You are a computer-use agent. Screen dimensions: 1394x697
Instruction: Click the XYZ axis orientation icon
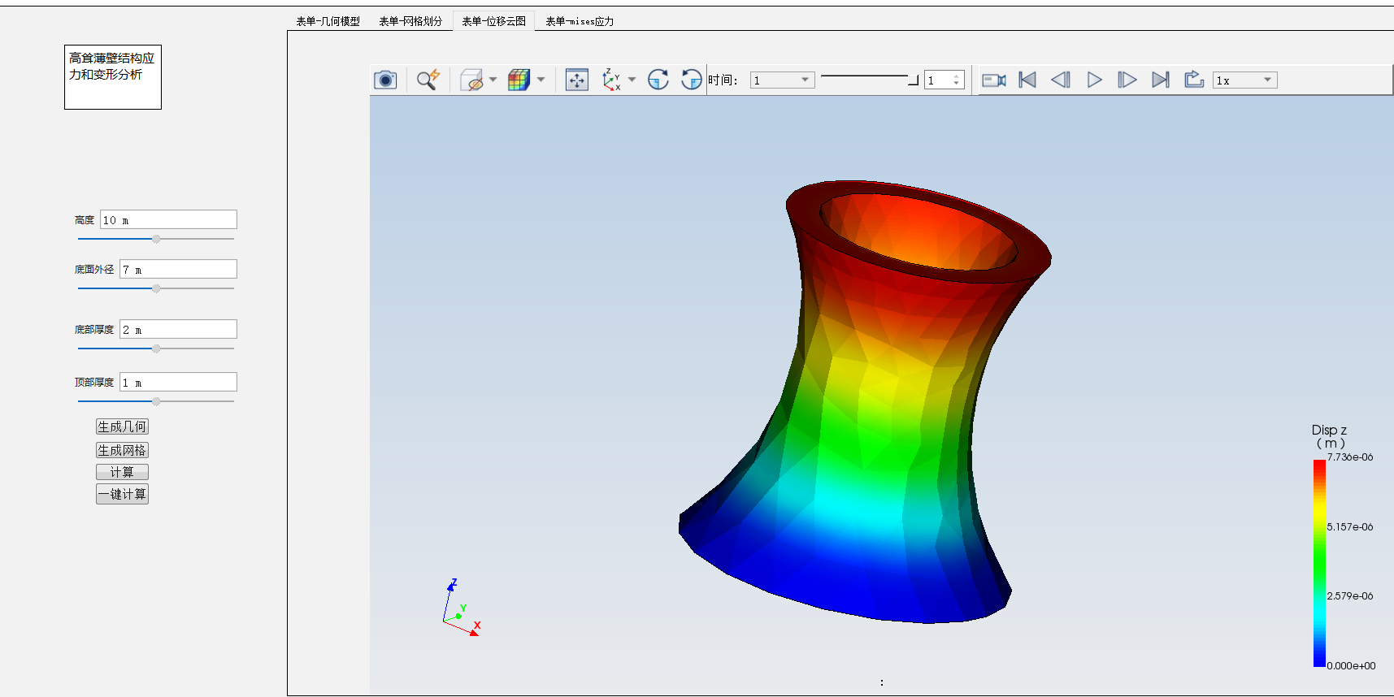[611, 80]
